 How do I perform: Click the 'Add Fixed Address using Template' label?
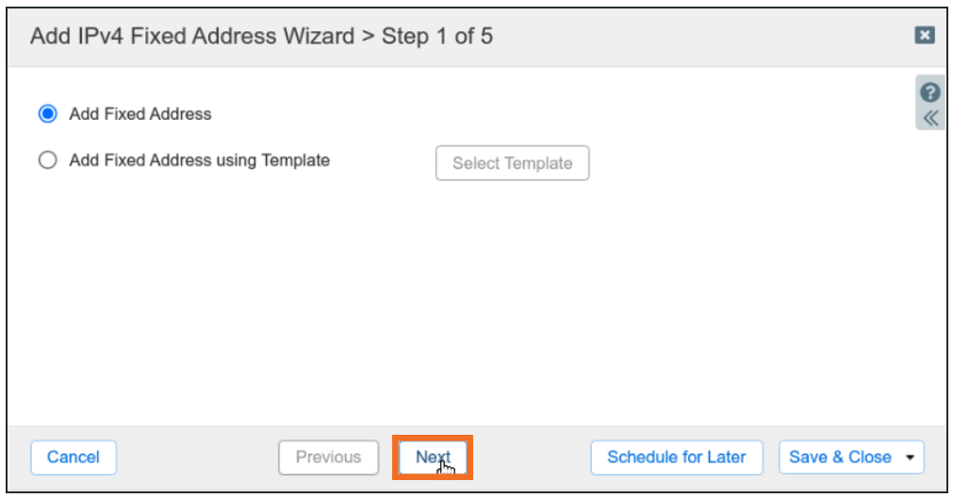coord(199,160)
